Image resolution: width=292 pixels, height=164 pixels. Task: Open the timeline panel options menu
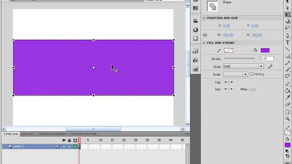pos(187,134)
